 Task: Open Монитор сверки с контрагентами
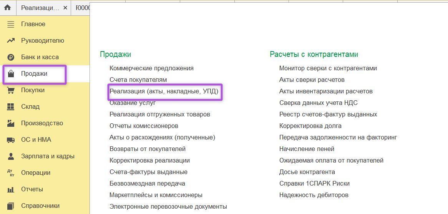coord(328,68)
